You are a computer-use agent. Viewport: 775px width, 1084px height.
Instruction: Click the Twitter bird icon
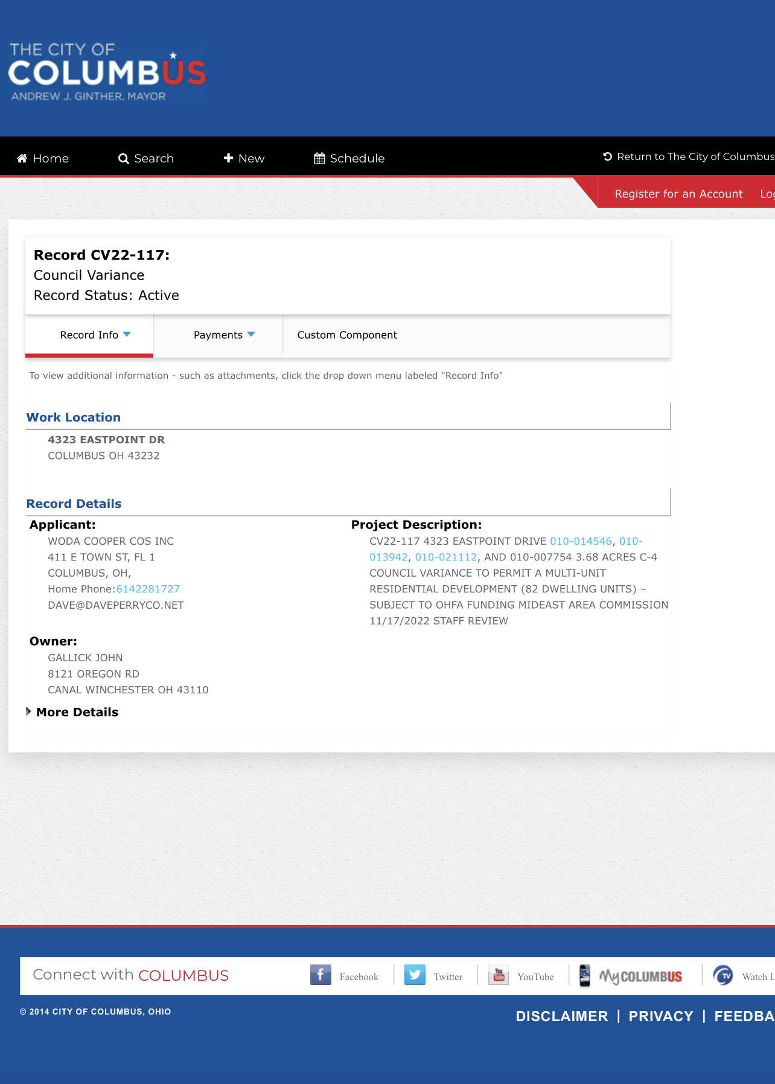pos(415,975)
